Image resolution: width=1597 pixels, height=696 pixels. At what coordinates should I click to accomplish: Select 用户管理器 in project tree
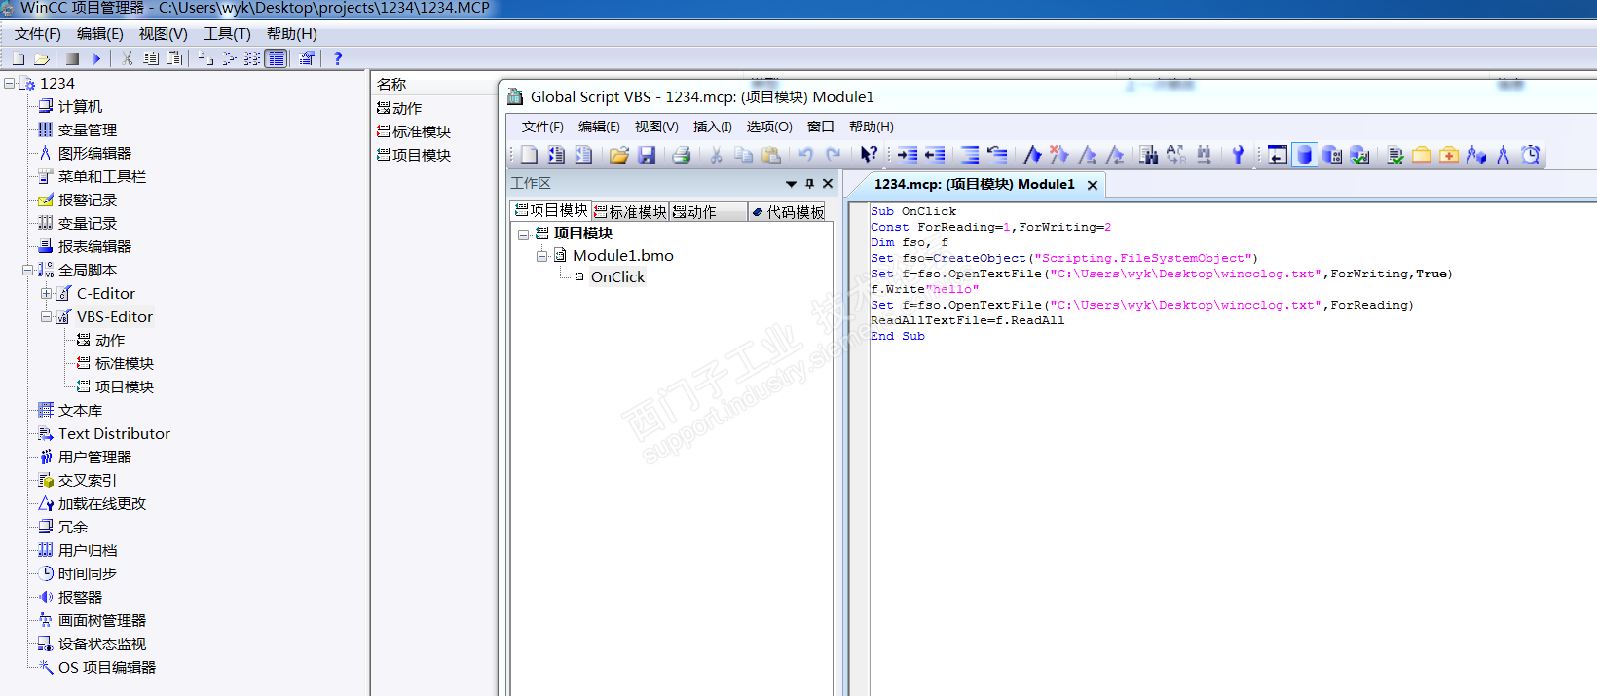[x=94, y=458]
